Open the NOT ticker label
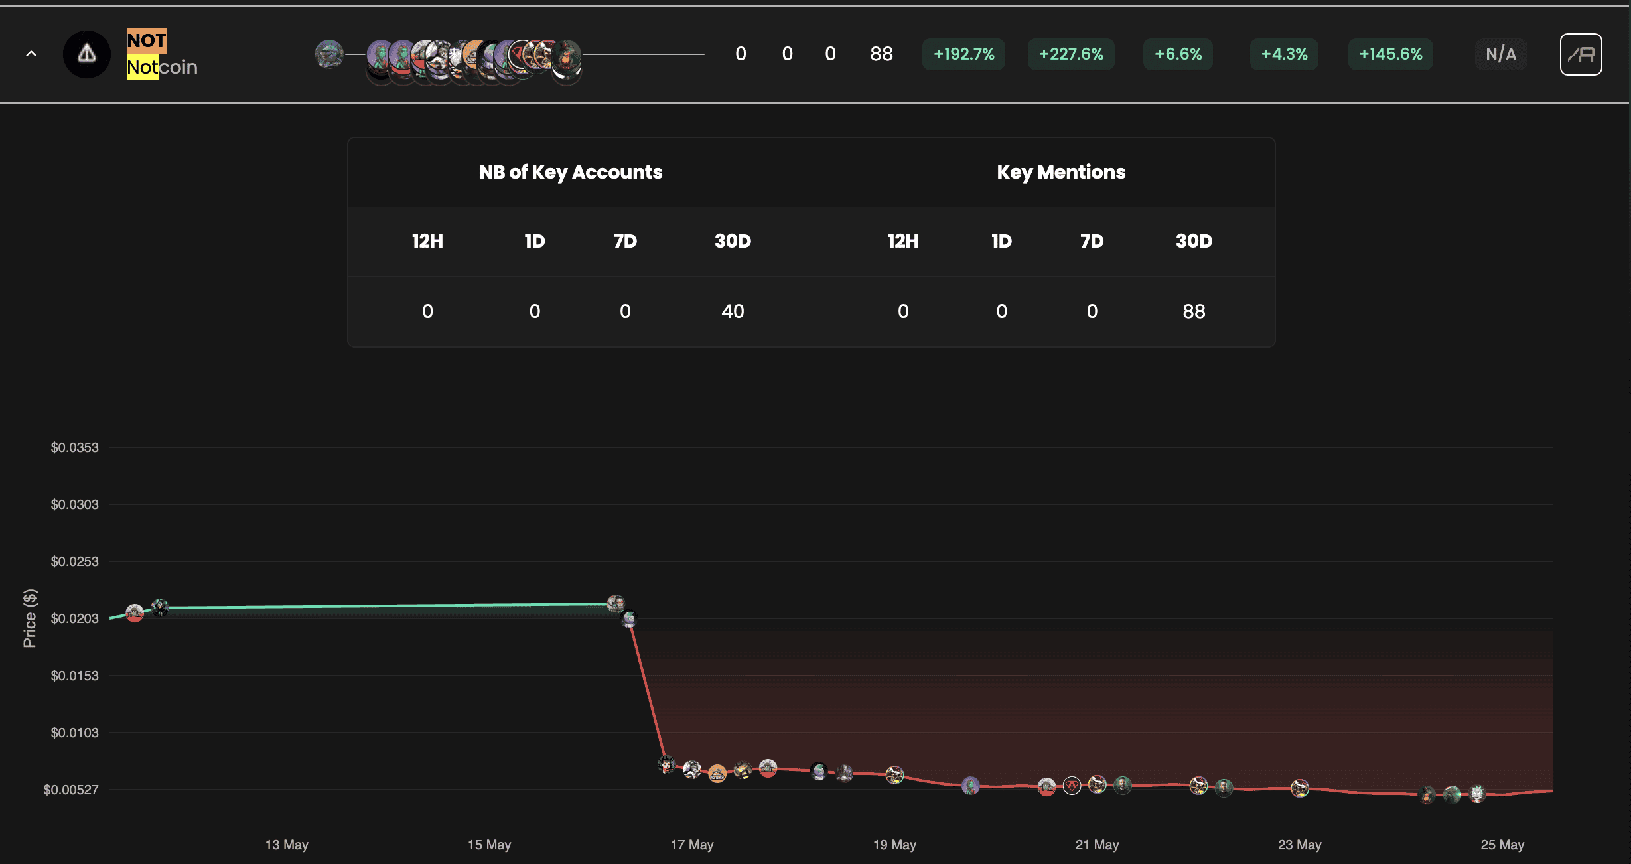 tap(146, 40)
